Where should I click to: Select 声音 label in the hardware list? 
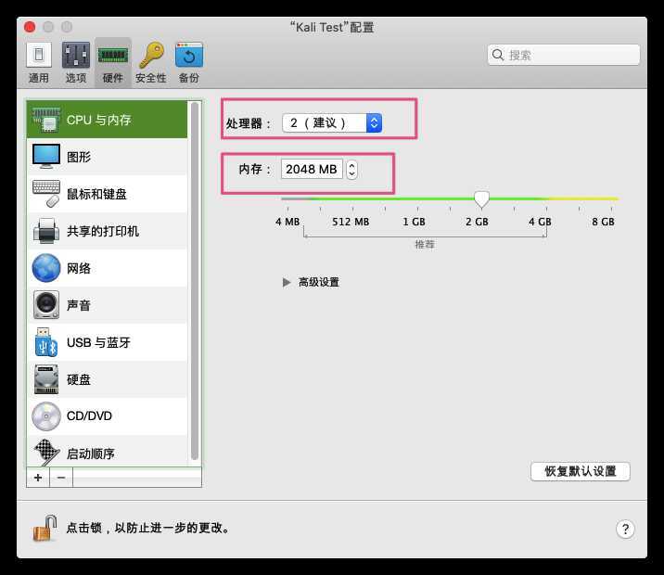click(79, 305)
